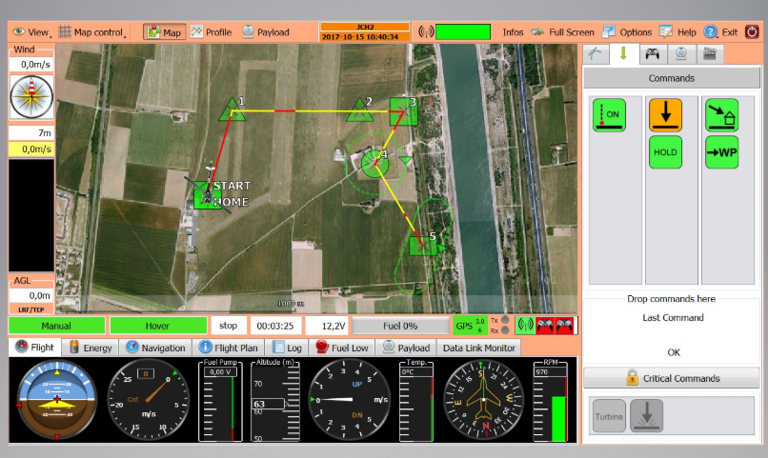768x458 pixels.
Task: Click the green radio link status icon
Action: 525,325
